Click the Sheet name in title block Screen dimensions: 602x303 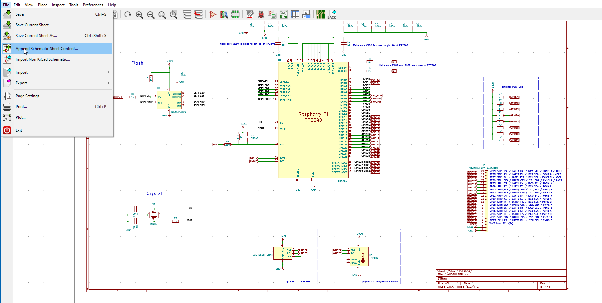[x=454, y=271]
